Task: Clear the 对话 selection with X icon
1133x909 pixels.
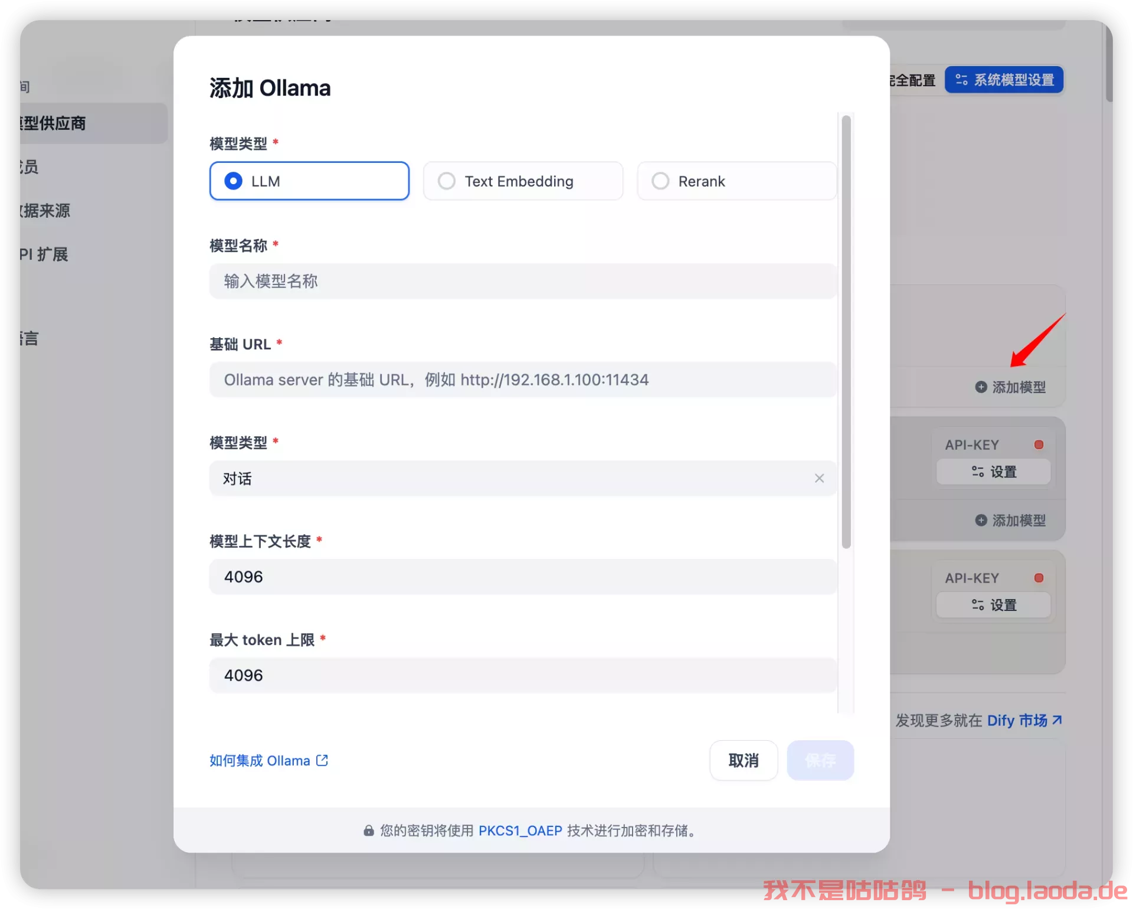Action: point(819,478)
